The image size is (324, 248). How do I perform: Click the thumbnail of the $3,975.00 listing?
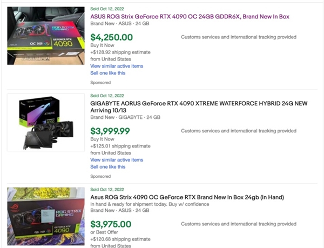(x=46, y=216)
